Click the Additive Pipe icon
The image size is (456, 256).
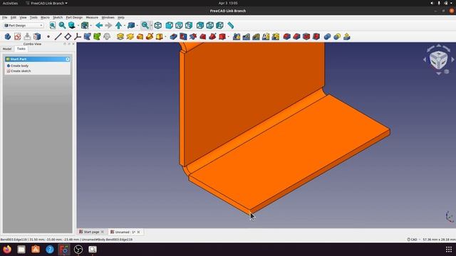point(150,36)
